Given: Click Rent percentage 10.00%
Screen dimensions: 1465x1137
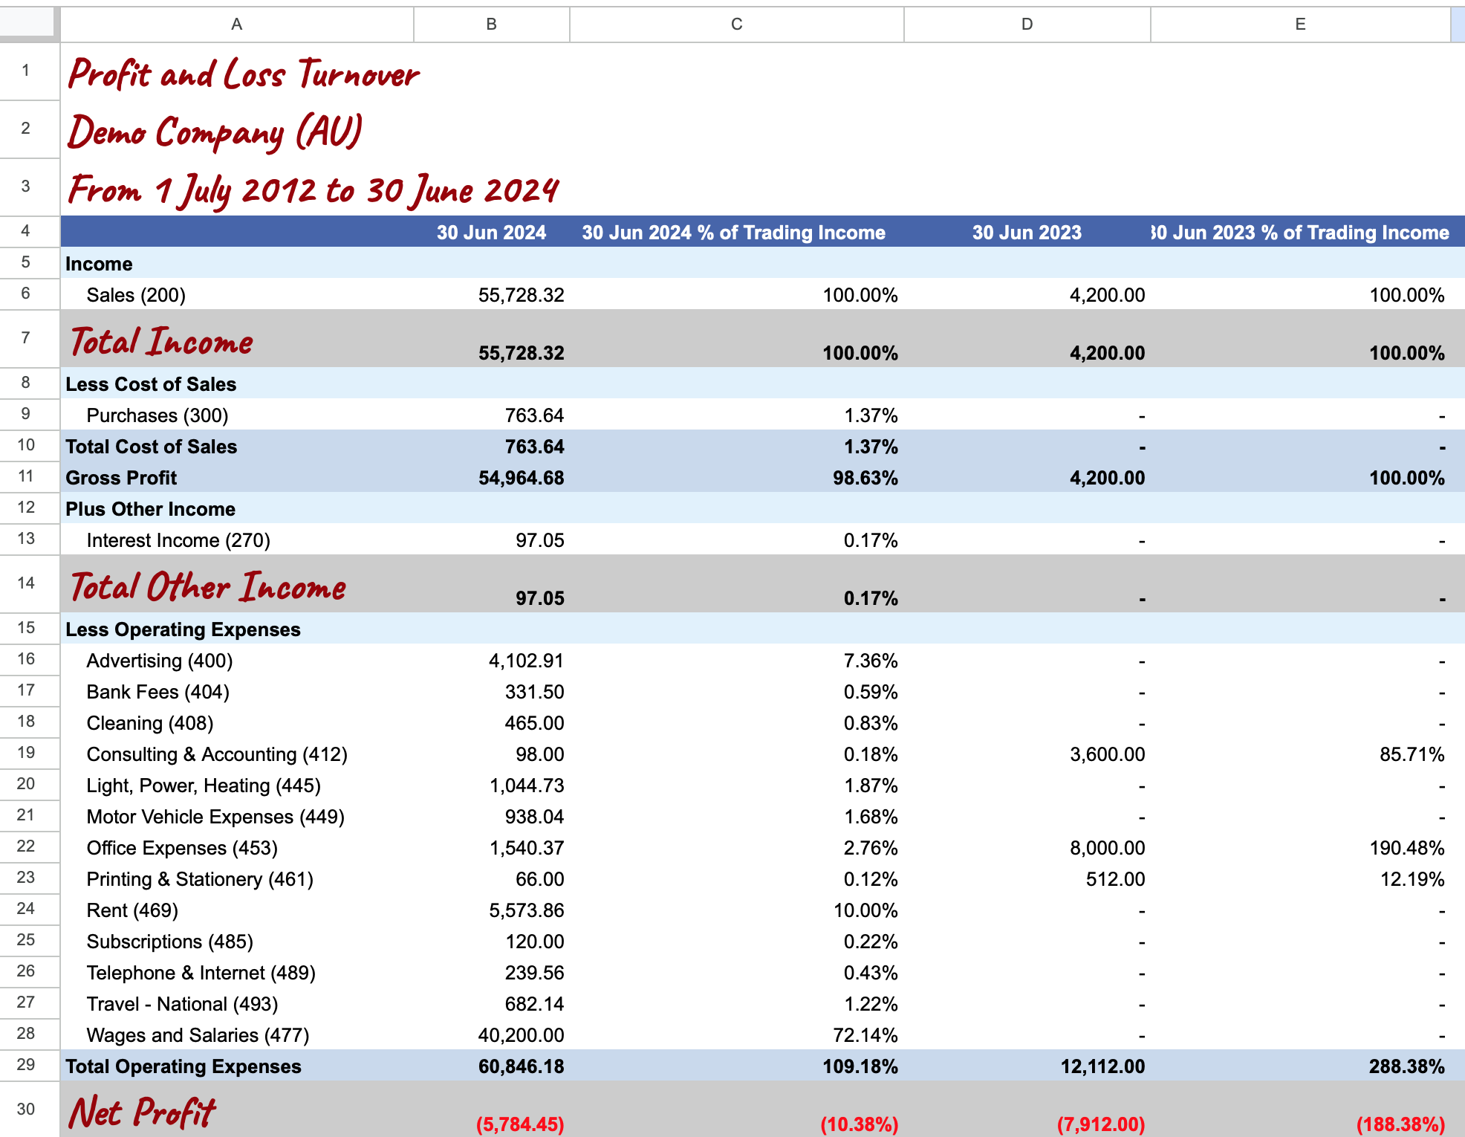Looking at the screenshot, I should pos(865,910).
